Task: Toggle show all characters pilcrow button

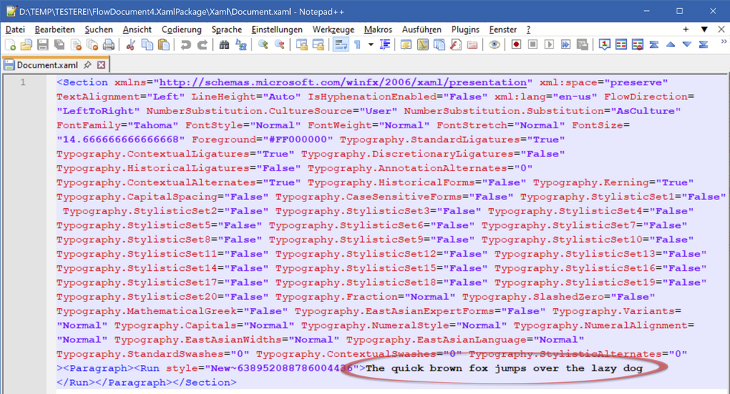Action: (x=358, y=45)
